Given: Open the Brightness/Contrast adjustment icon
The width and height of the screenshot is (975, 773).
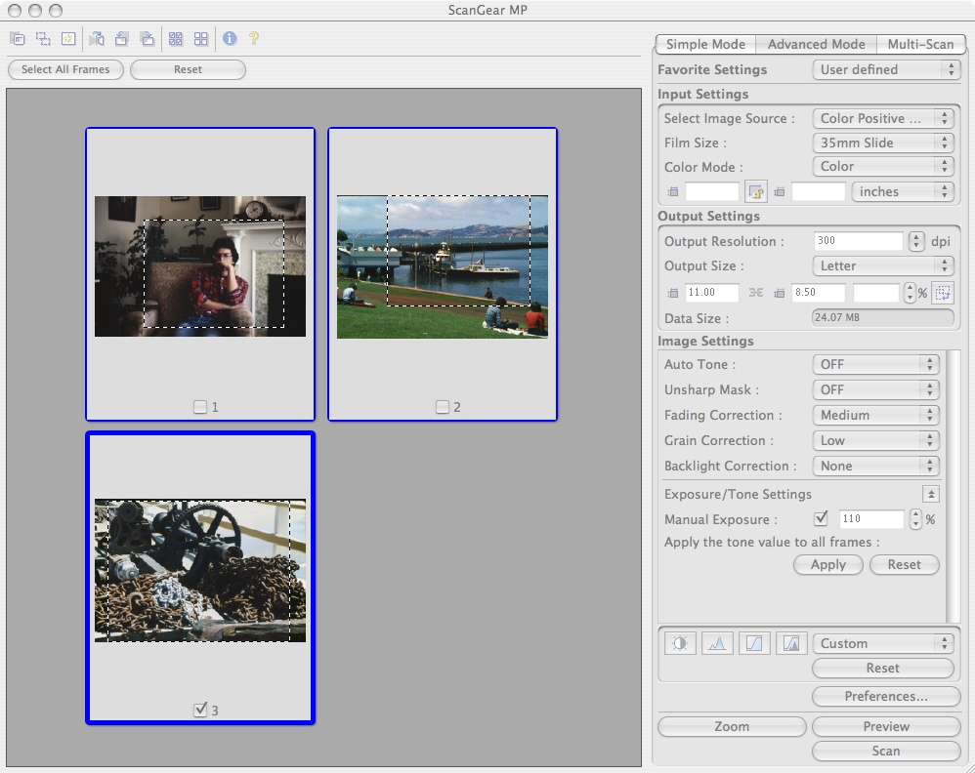Looking at the screenshot, I should [679, 643].
